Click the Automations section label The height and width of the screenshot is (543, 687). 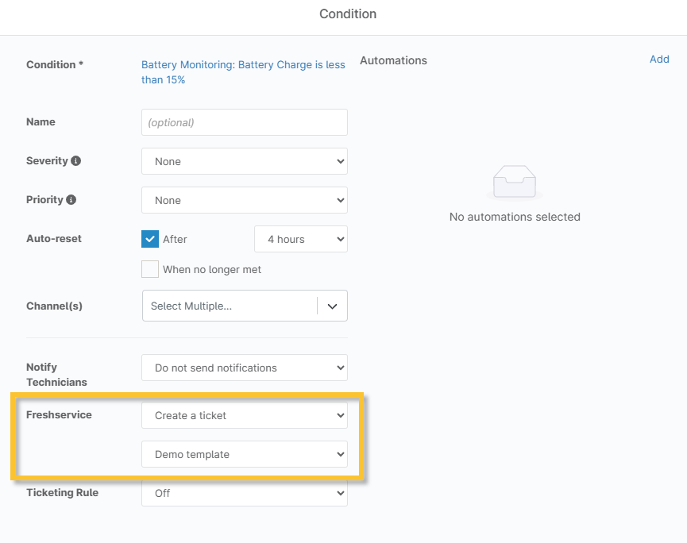point(393,60)
